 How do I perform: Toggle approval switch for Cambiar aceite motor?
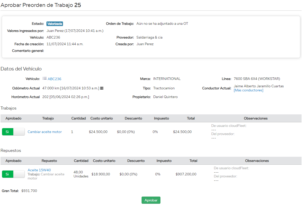click(x=13, y=132)
